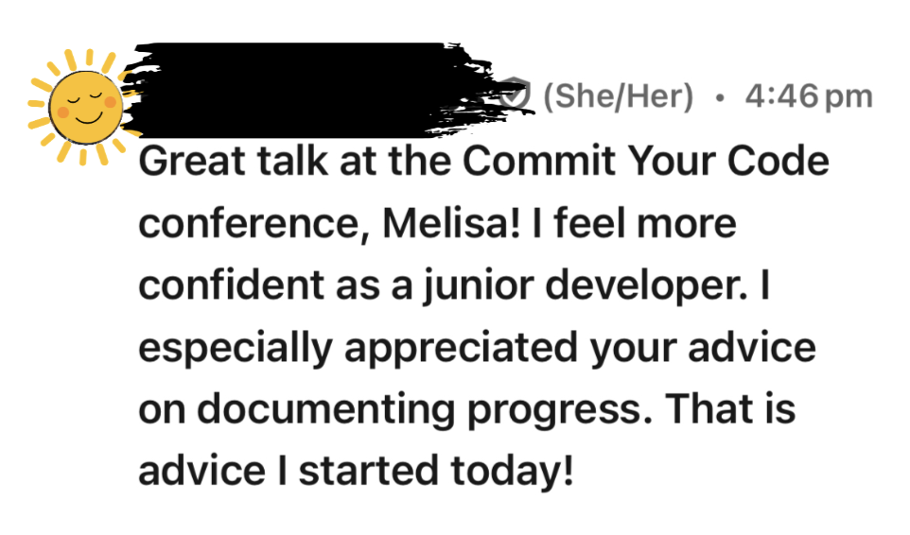Click the dot separator before the timestamp

[x=721, y=96]
